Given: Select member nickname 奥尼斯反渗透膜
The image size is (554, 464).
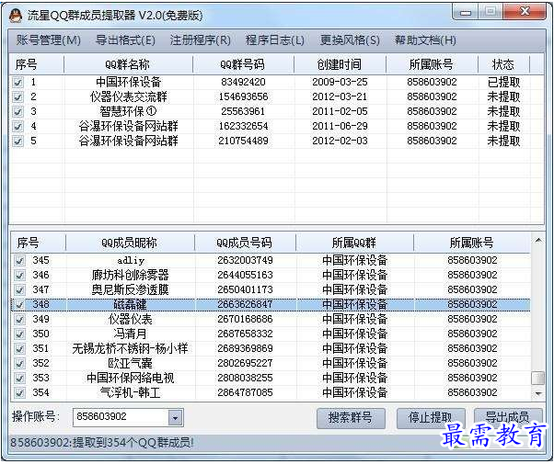Looking at the screenshot, I should [131, 290].
